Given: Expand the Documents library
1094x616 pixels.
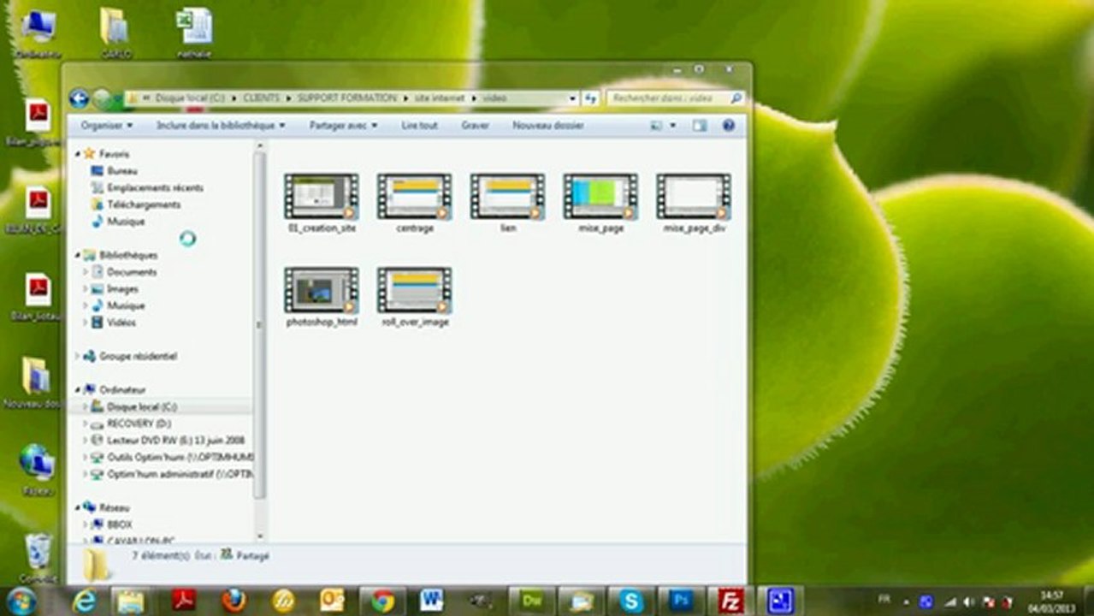Looking at the screenshot, I should (86, 272).
